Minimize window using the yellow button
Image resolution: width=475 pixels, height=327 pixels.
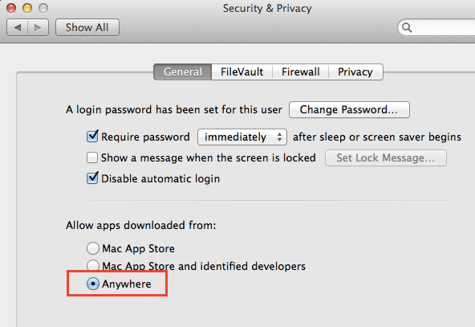tap(27, 8)
